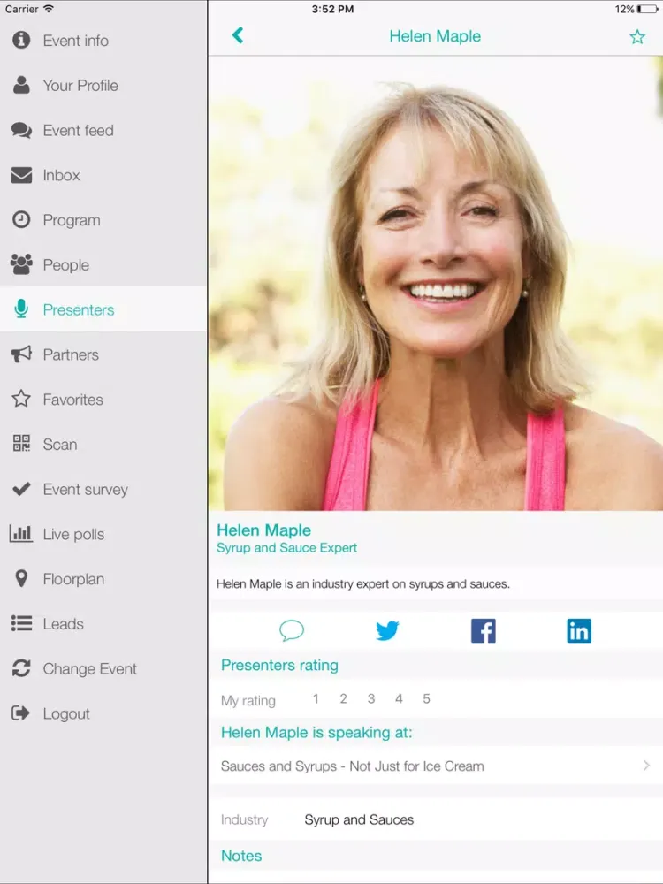This screenshot has width=663, height=884.
Task: Expand the Sauces and Syrups session chevron
Action: coord(646,766)
